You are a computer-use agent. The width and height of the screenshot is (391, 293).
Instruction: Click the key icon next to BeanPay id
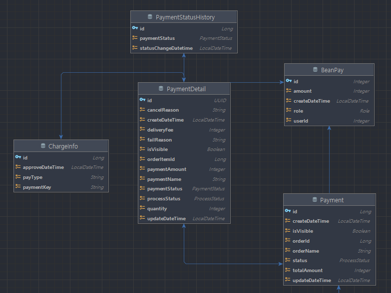click(289, 81)
